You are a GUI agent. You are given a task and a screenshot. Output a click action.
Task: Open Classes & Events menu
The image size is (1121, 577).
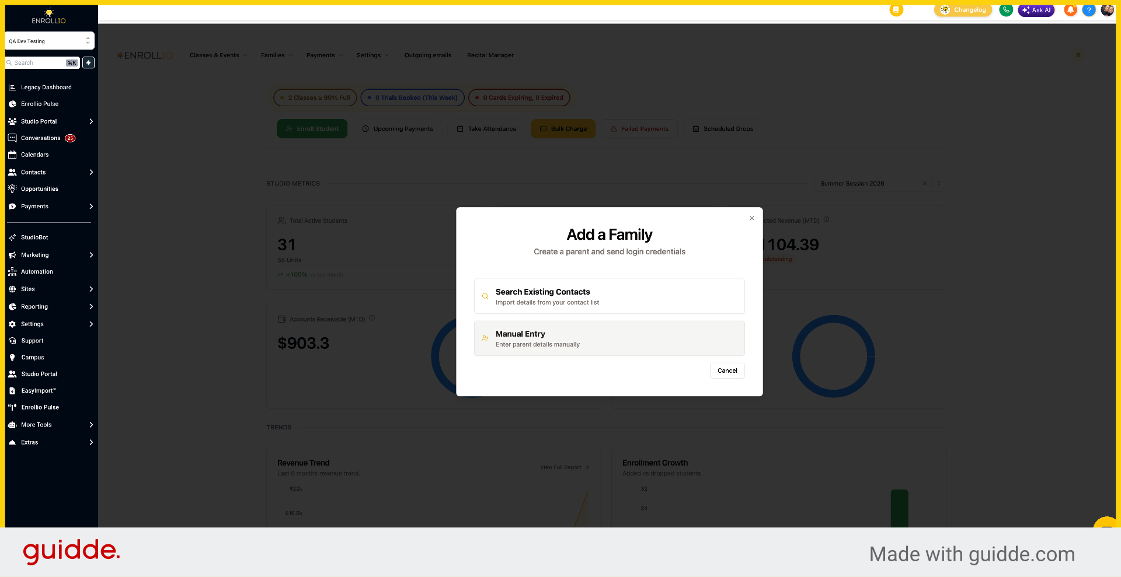click(218, 55)
